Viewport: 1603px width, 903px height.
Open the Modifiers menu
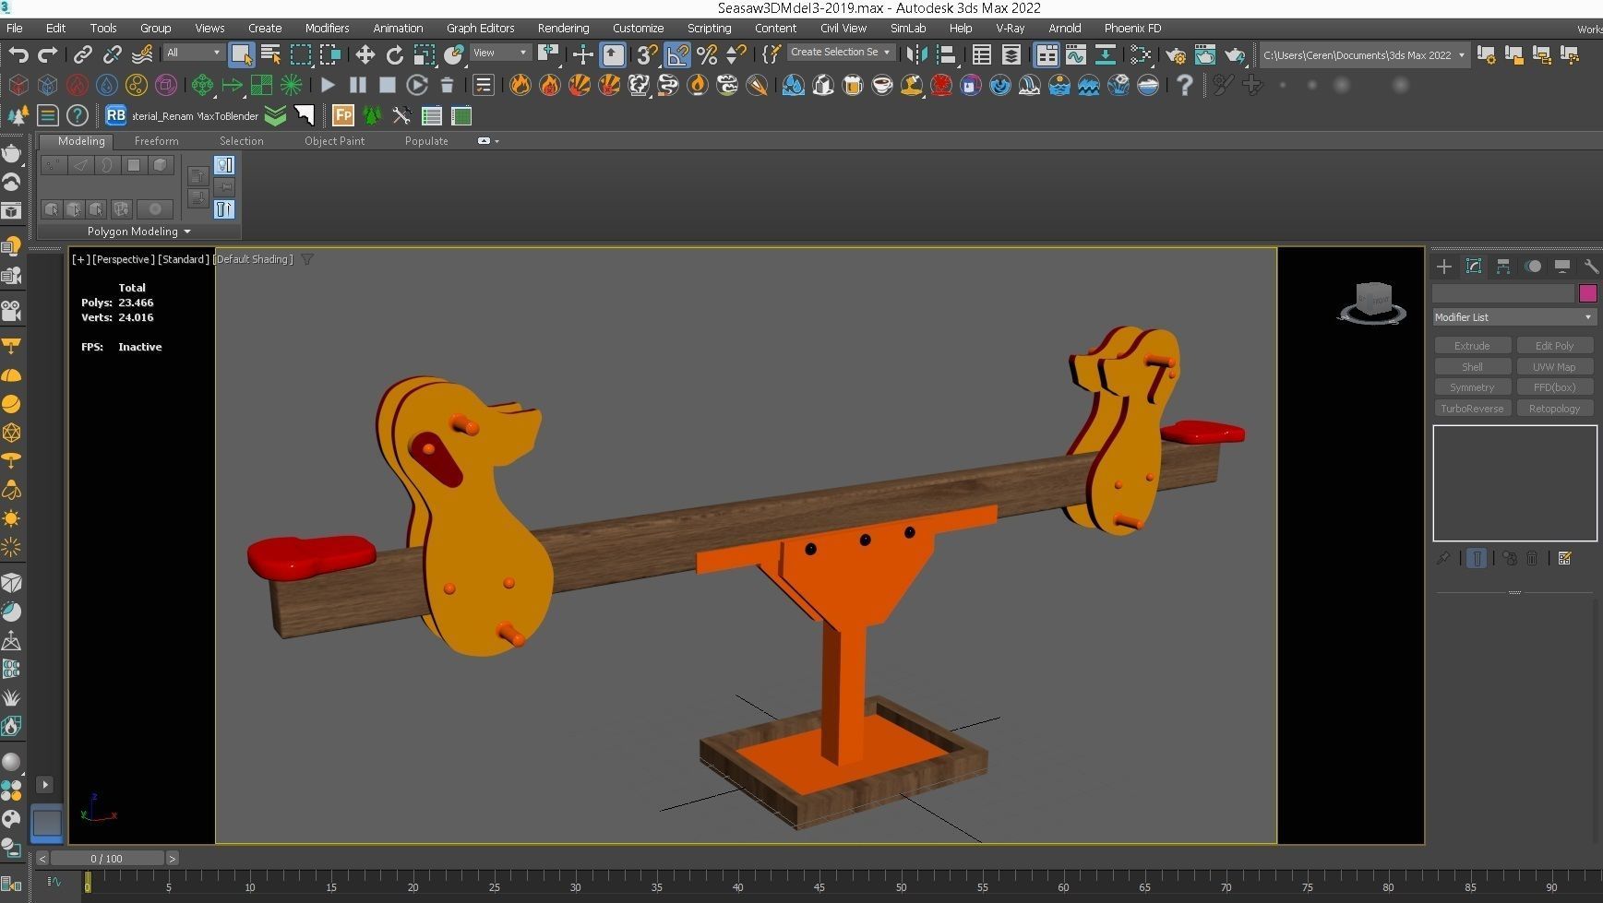point(327,28)
